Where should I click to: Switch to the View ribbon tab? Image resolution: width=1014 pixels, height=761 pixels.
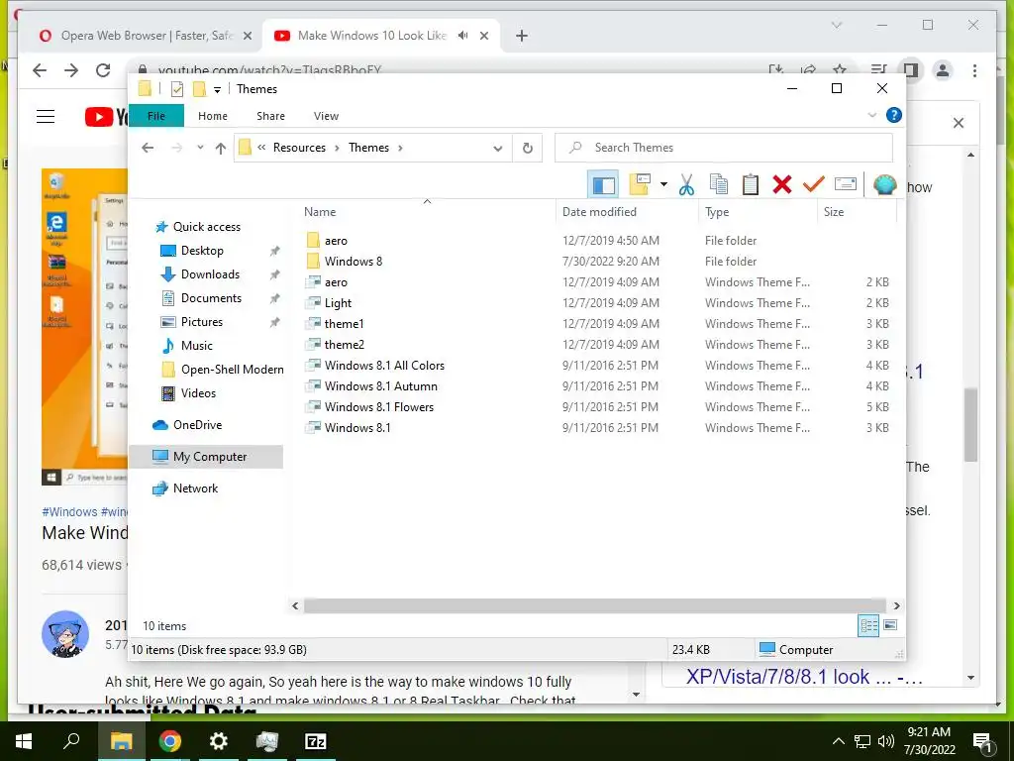[326, 116]
